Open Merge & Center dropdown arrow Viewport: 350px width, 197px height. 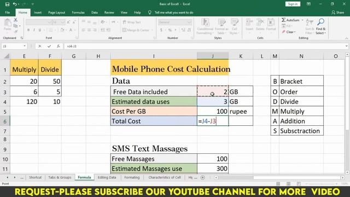coord(152,30)
